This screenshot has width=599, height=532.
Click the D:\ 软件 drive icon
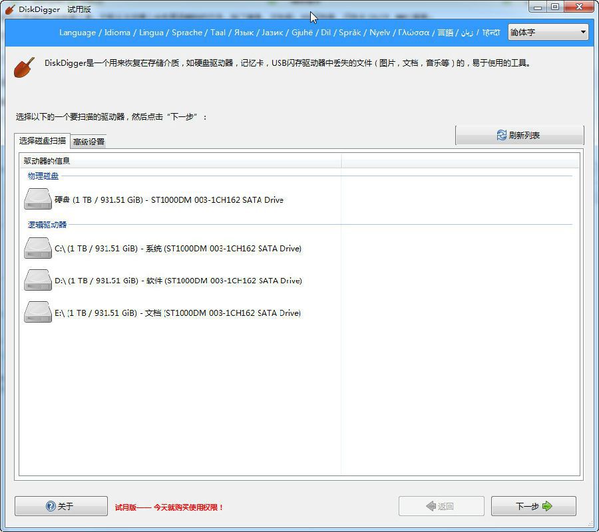[x=38, y=280]
